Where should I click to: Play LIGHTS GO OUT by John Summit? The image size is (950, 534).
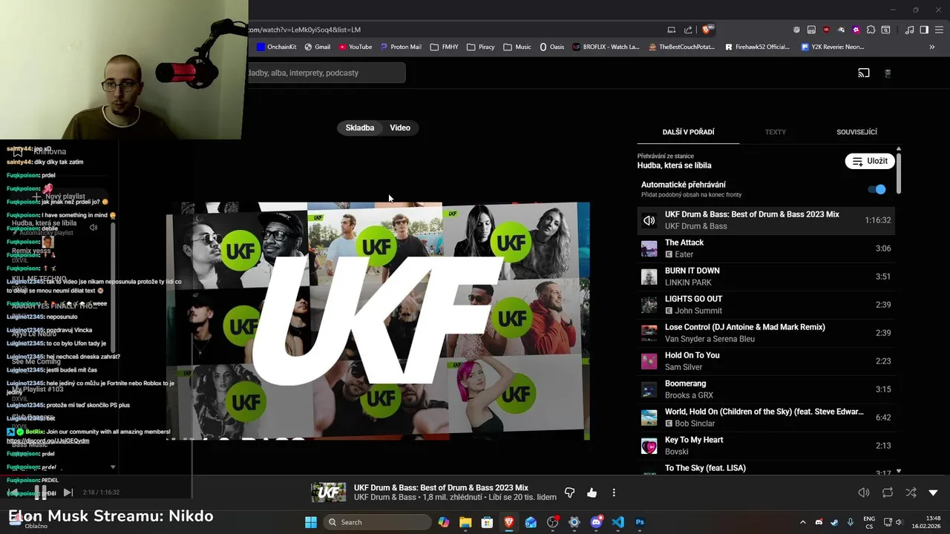(766, 305)
